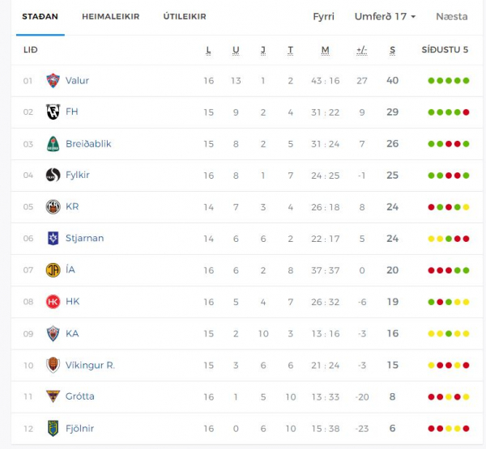
Task: Click the FH club crest icon
Action: pos(53,112)
